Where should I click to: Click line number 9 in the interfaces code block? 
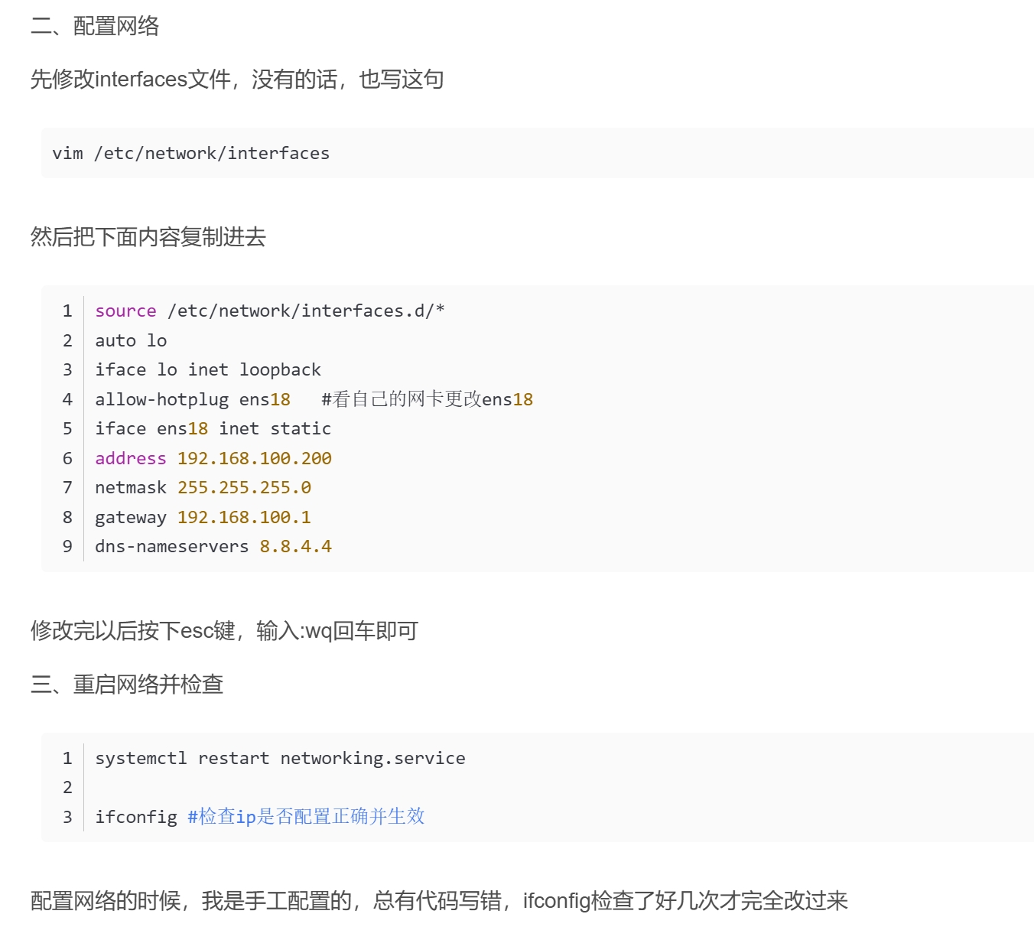67,546
